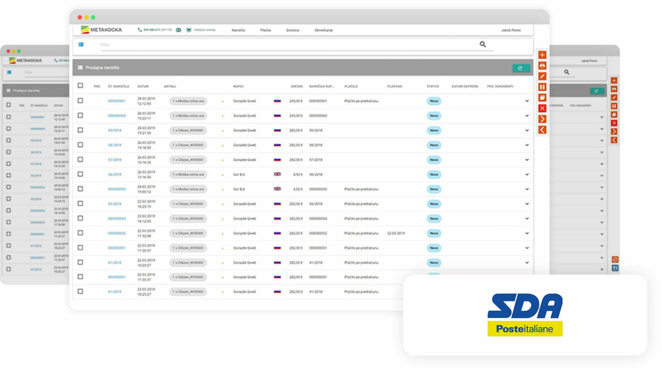Click the ZNESEK column header
Image resolution: width=662 pixels, height=370 pixels.
point(297,86)
